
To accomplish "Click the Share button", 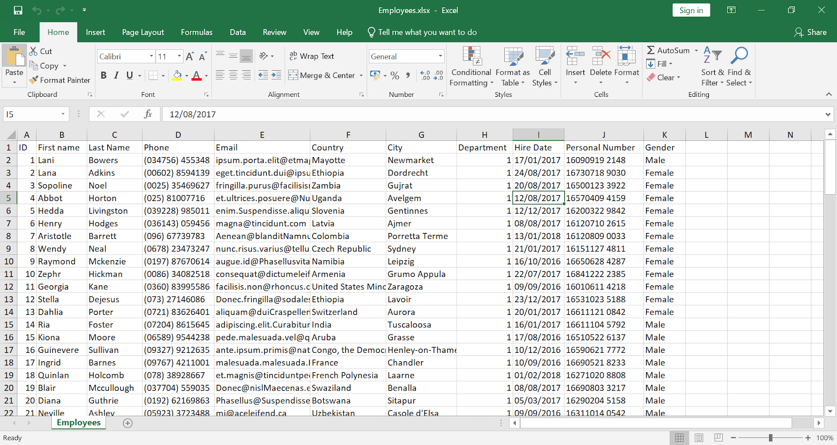I will point(810,32).
